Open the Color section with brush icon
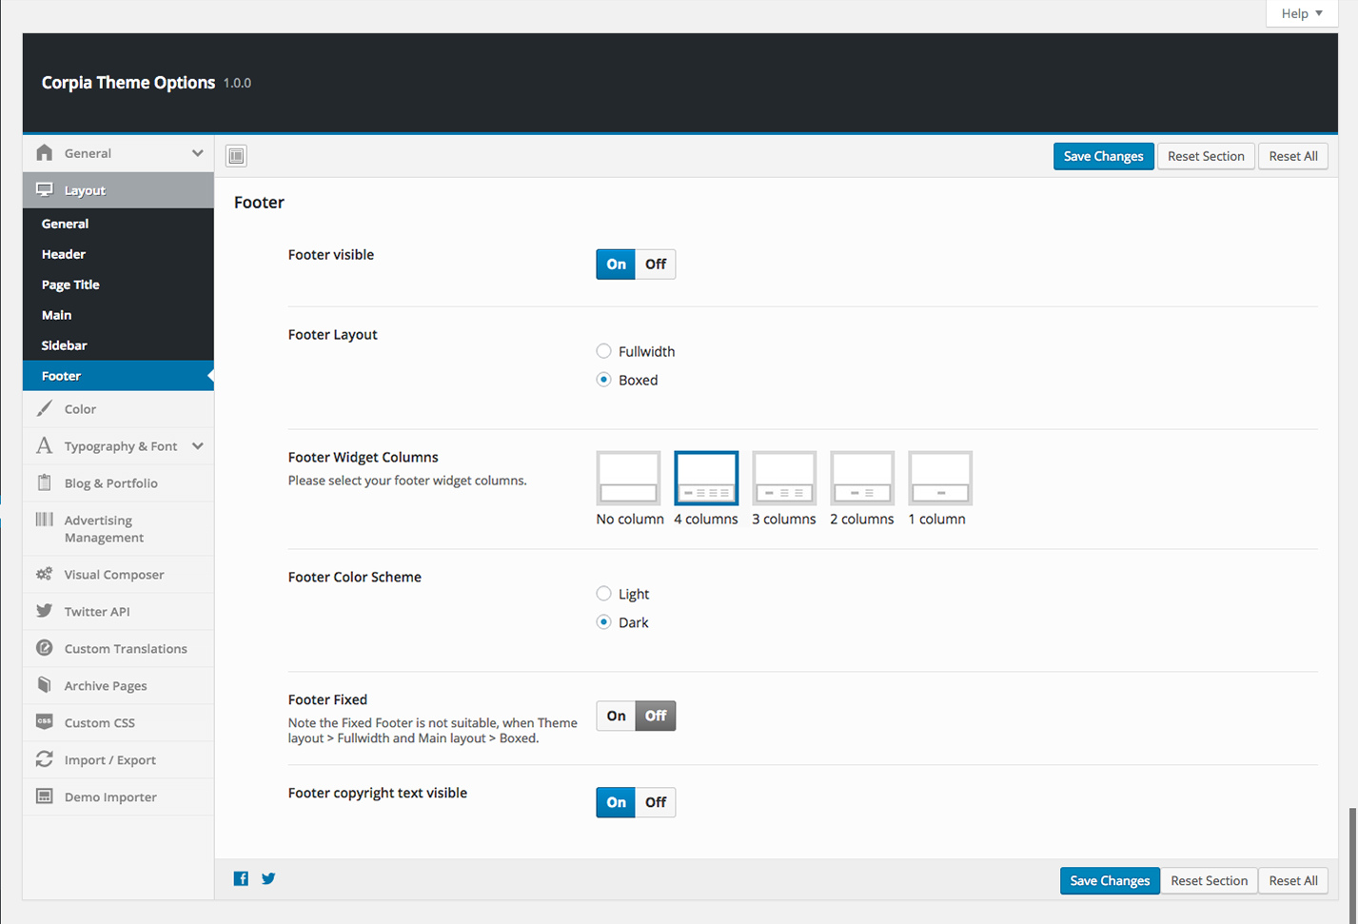 [x=80, y=409]
